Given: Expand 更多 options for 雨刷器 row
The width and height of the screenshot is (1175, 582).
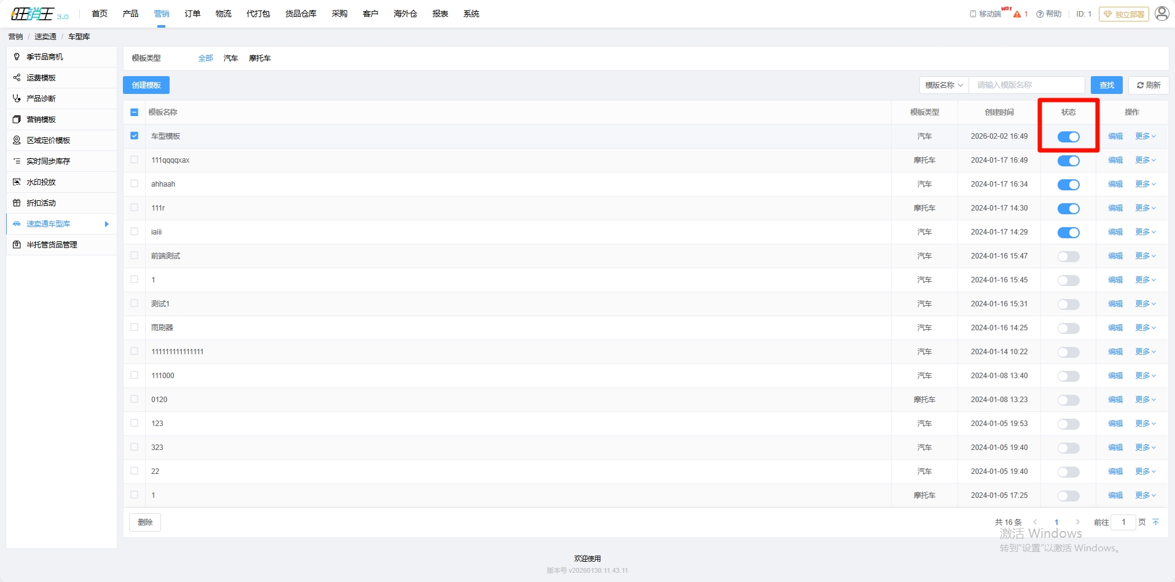Looking at the screenshot, I should click(1145, 328).
